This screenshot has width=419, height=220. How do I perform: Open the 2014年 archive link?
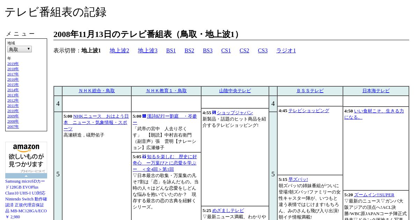(x=13, y=90)
